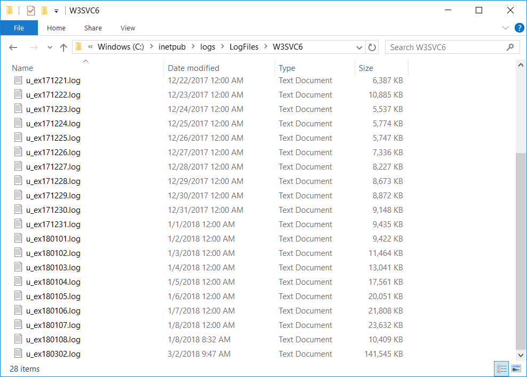Expand chevron after Windows (C:) breadcrumb
The width and height of the screenshot is (527, 377).
tap(151, 46)
